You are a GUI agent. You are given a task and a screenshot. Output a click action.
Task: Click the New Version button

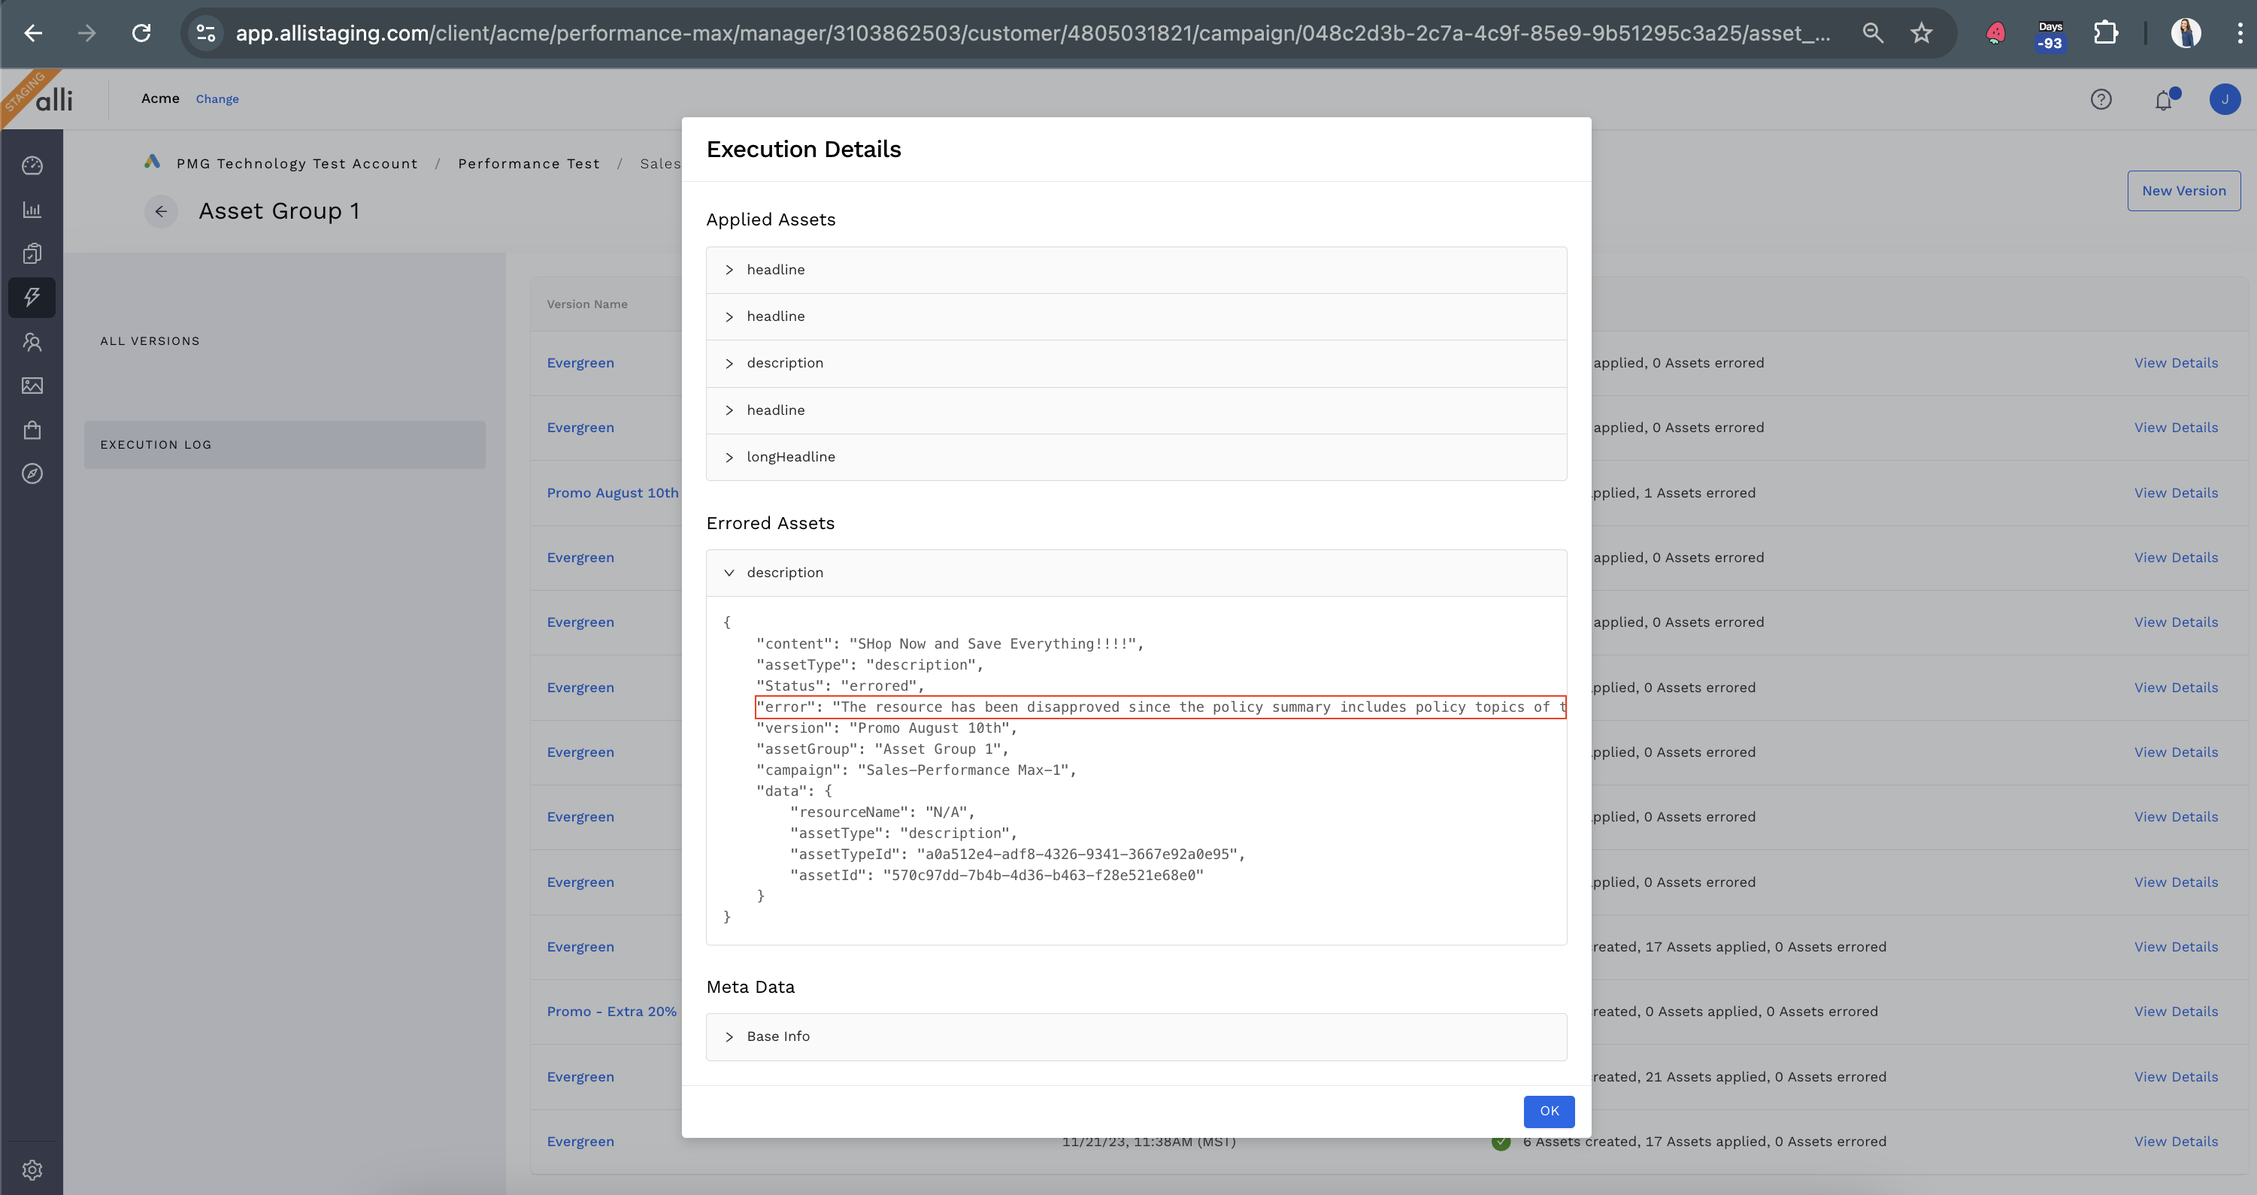(2183, 191)
